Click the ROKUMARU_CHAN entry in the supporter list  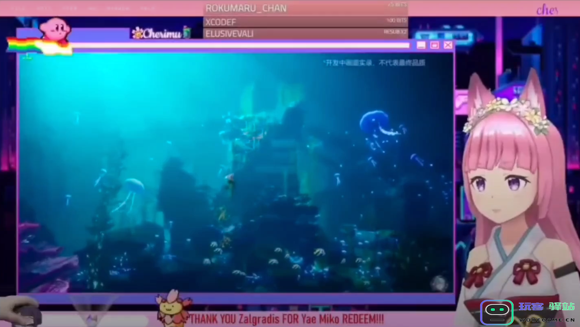(306, 8)
